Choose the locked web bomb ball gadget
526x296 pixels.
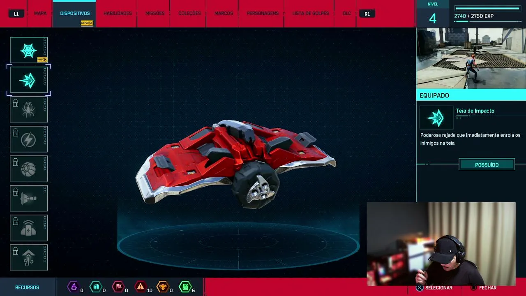pos(29,169)
